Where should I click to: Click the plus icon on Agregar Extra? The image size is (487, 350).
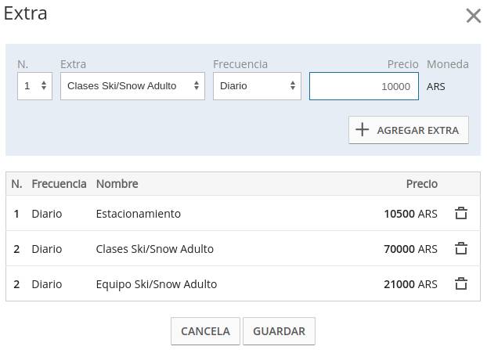(362, 130)
